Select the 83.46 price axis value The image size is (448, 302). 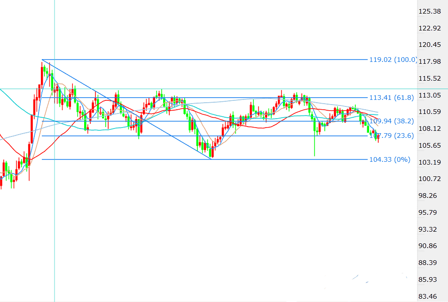[429, 296]
